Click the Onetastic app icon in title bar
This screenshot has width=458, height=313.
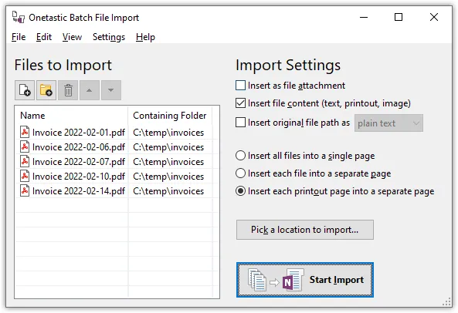tap(18, 17)
